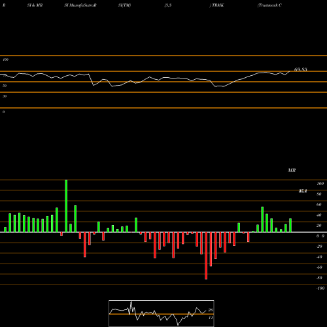Screen dimensions: 327x327
Task: Click the -60 label on MR axis
Action: point(319,267)
